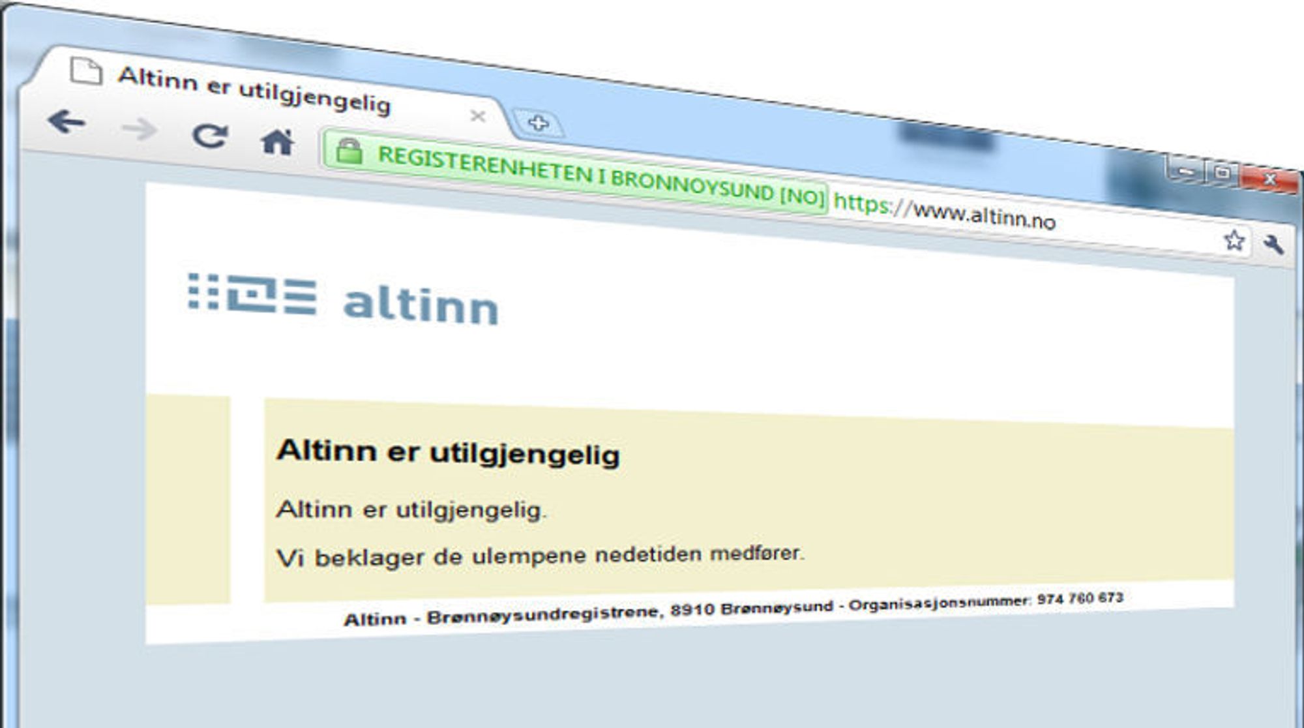Click the page document icon on tab
The height and width of the screenshot is (728, 1304).
click(x=86, y=70)
